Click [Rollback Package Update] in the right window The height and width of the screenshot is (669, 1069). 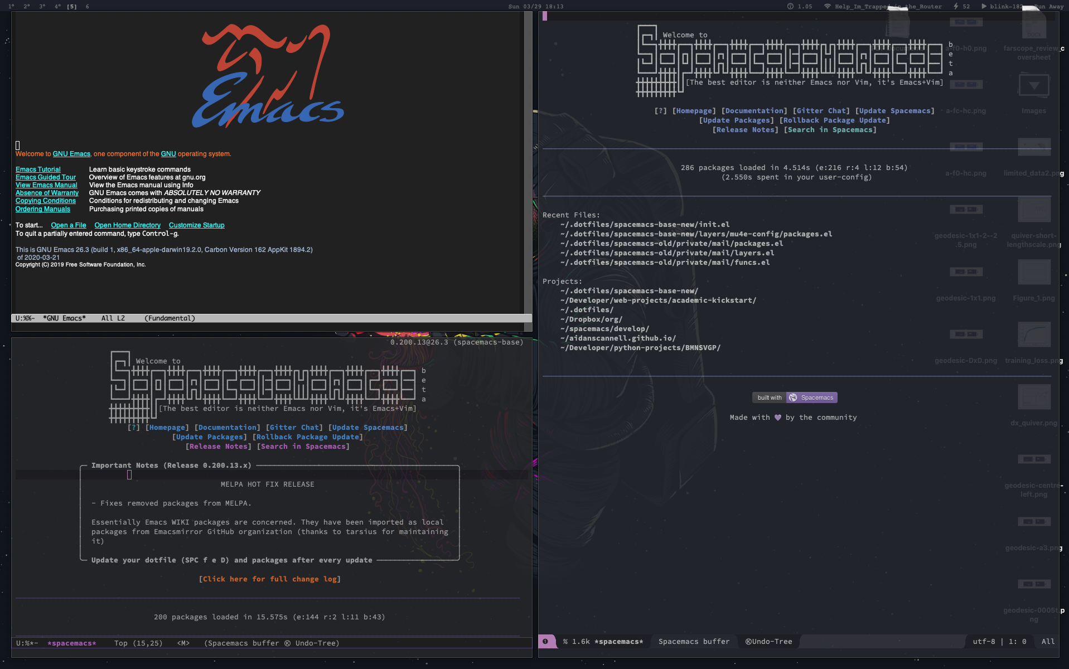(x=835, y=120)
